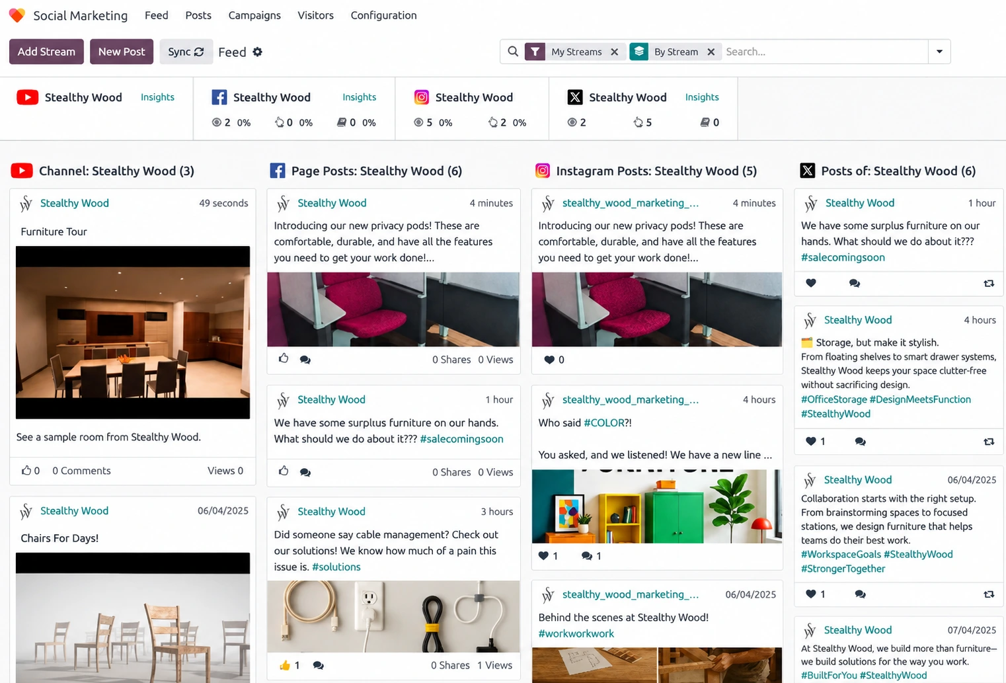Click YouTube icon beside Channel: Stealthy Wood heading
This screenshot has height=683, width=1006.
pyautogui.click(x=22, y=171)
